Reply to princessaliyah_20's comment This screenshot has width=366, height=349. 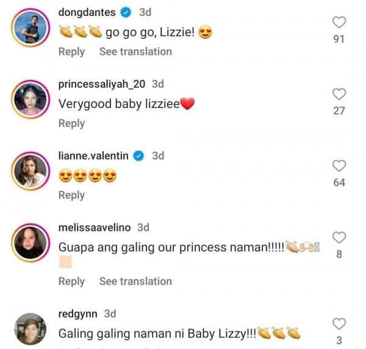(71, 123)
